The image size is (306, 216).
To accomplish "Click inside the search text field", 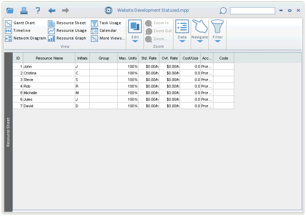I will (x=252, y=11).
